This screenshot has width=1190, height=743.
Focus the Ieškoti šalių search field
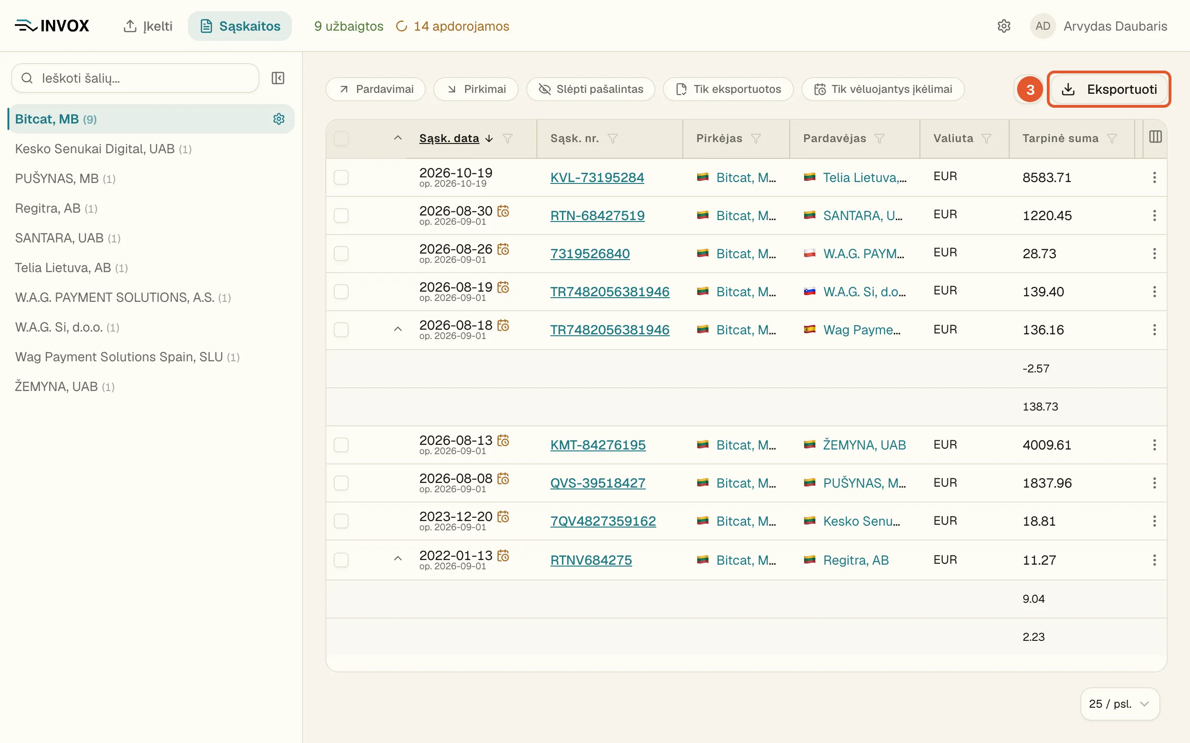click(135, 78)
